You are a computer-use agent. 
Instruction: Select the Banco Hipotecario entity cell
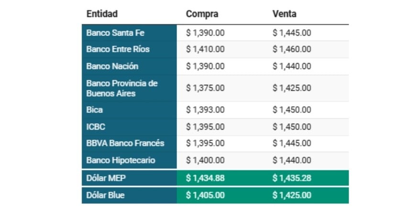[x=120, y=160]
